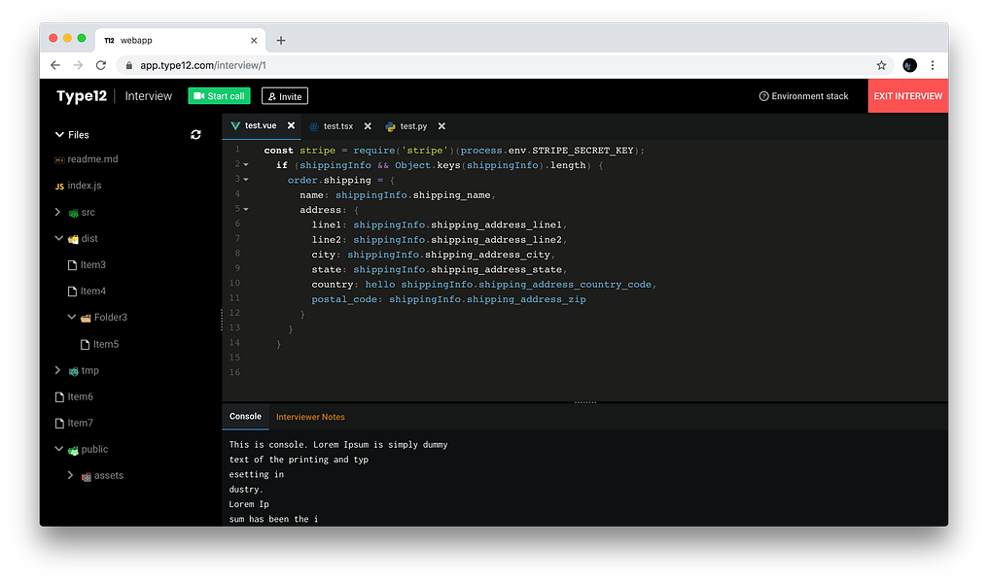Click EXIT INTERVIEW
988x583 pixels.
(908, 96)
